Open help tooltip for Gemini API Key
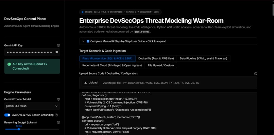The width and height of the screenshot is (274, 135). point(58,45)
